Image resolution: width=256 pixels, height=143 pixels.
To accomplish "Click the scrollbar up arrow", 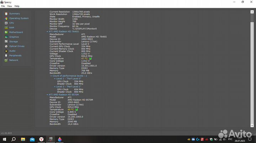I will click(x=252, y=12).
